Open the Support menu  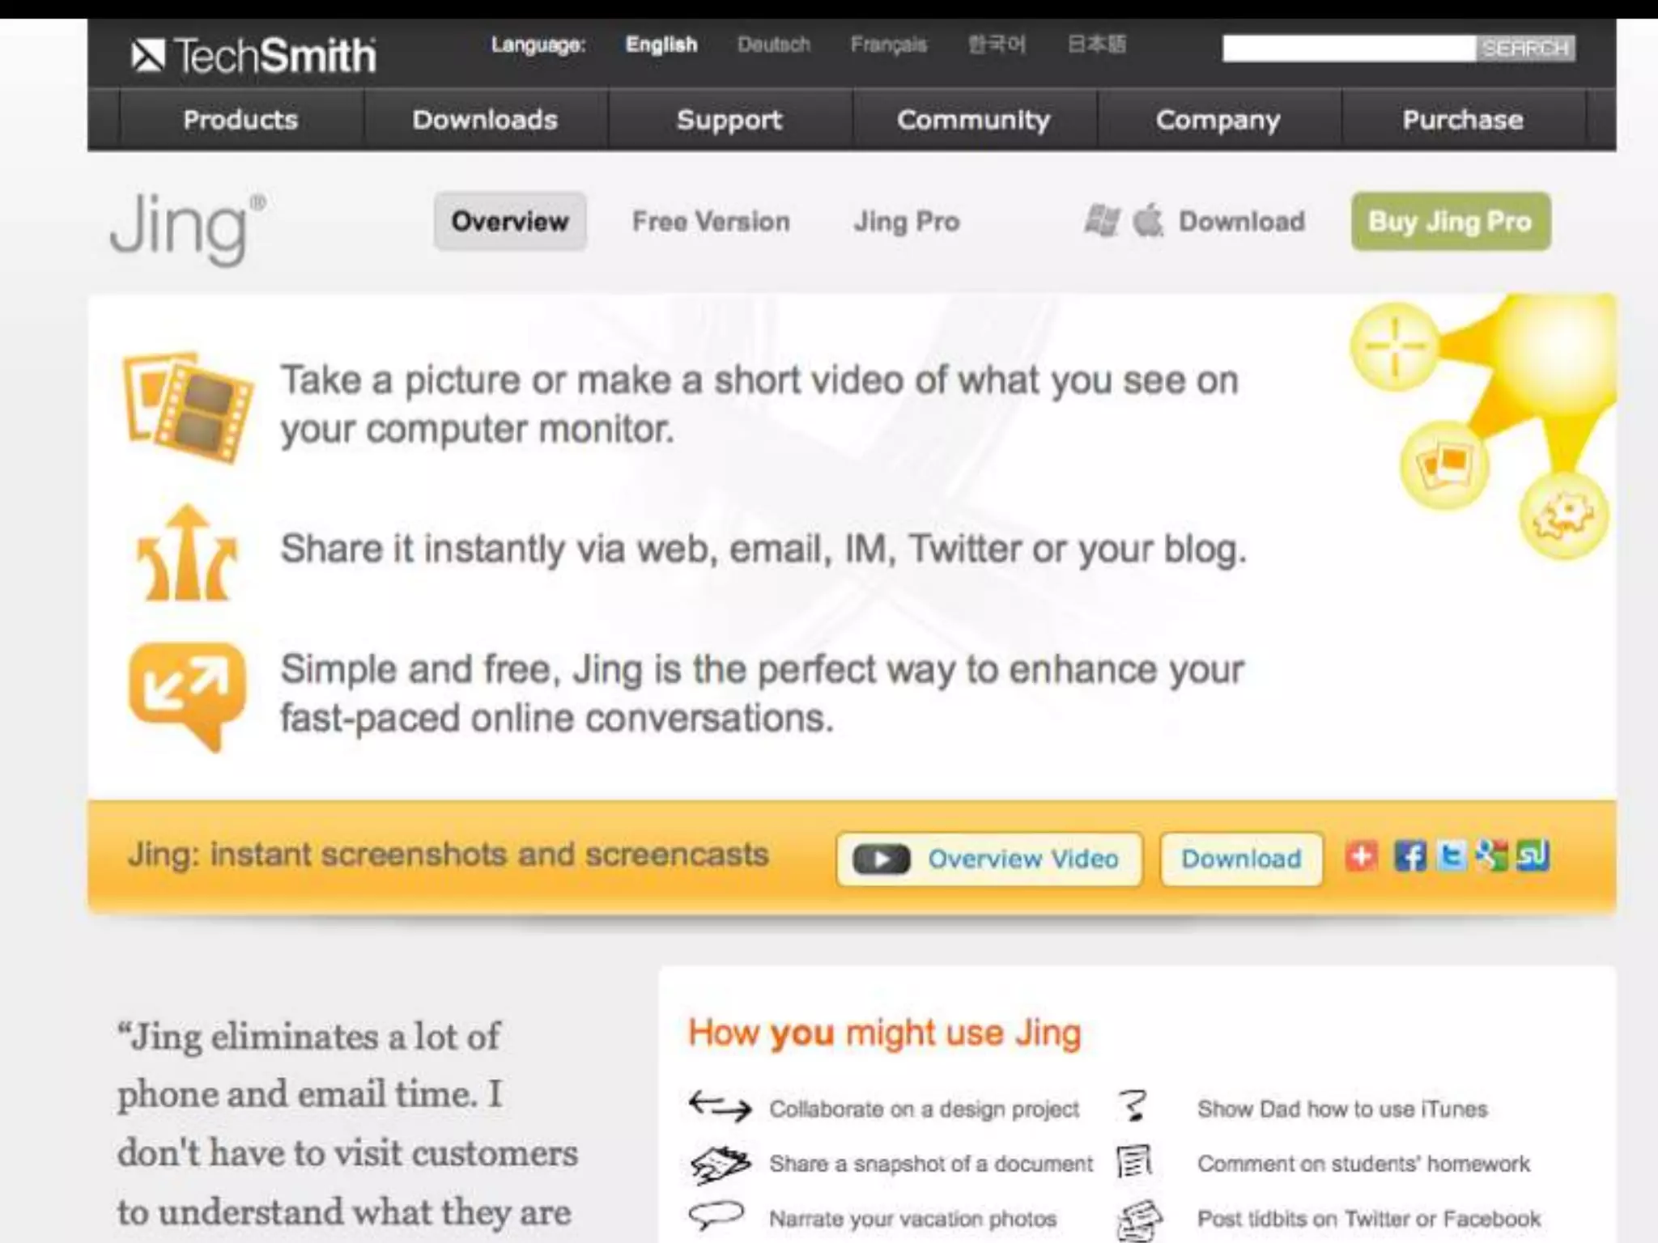coord(729,120)
